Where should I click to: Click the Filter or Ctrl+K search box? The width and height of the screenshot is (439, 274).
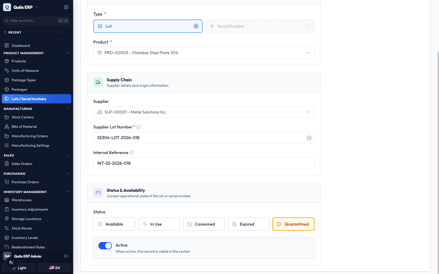pyautogui.click(x=37, y=21)
